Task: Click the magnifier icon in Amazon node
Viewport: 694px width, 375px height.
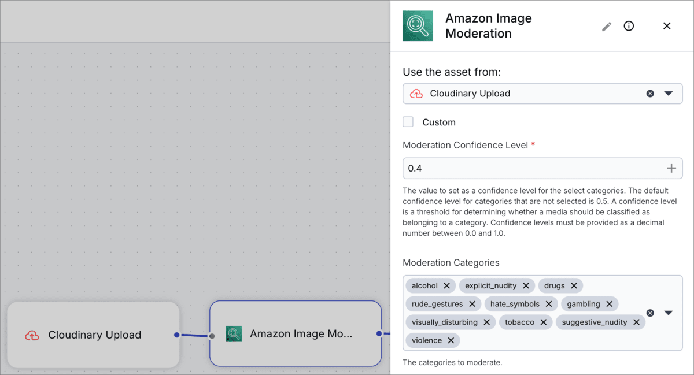Action: tap(234, 333)
